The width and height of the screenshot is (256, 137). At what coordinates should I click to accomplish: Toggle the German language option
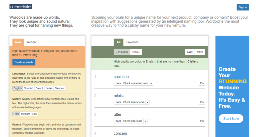pyautogui.click(x=59, y=88)
